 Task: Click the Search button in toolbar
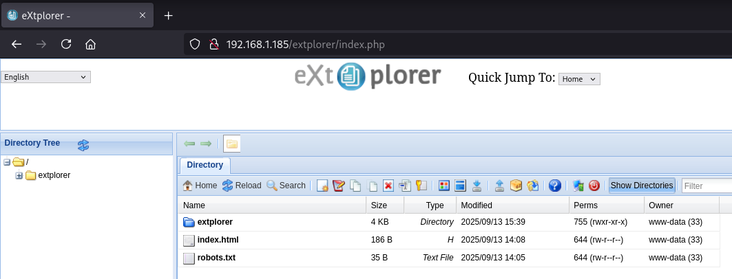point(286,186)
